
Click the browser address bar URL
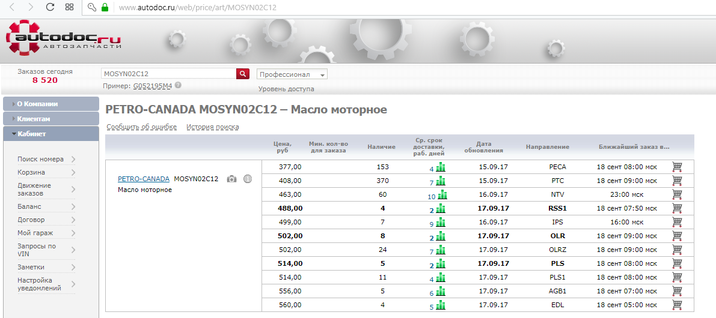coord(197,8)
